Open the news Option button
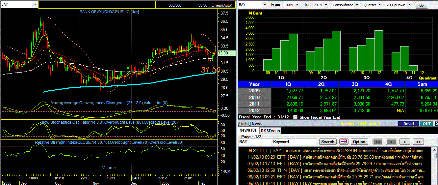 (x=359, y=142)
